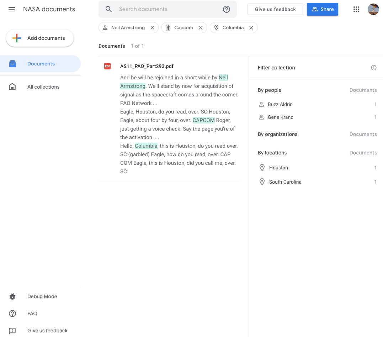Click into the Search documents field
Viewport: 383px width, 337px height.
pyautogui.click(x=167, y=9)
